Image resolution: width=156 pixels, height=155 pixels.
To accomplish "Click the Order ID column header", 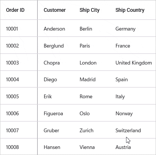I will pos(19,10).
